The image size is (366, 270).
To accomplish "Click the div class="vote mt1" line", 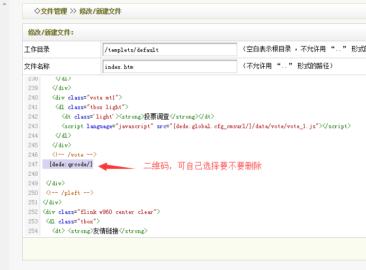I will pos(87,97).
